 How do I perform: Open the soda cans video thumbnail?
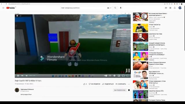[140, 17]
